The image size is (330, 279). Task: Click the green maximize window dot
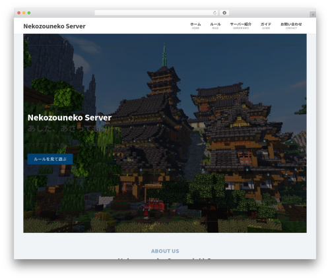(29, 13)
